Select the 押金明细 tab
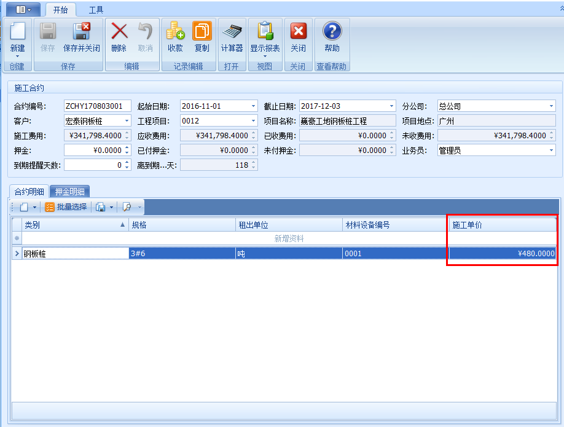The image size is (564, 427). coord(70,191)
